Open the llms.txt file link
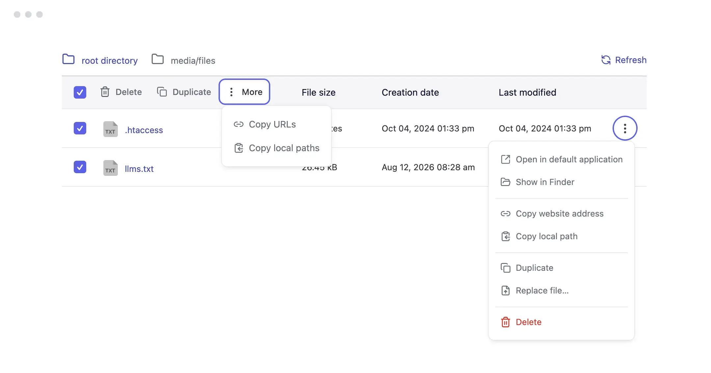This screenshot has width=711, height=373. coord(139,169)
